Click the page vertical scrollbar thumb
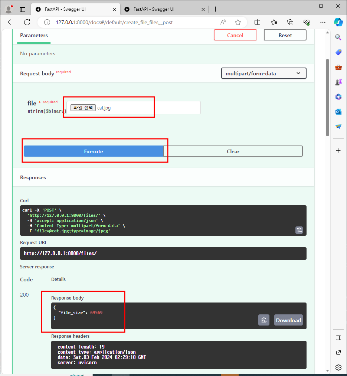347x376 pixels. tap(327, 97)
